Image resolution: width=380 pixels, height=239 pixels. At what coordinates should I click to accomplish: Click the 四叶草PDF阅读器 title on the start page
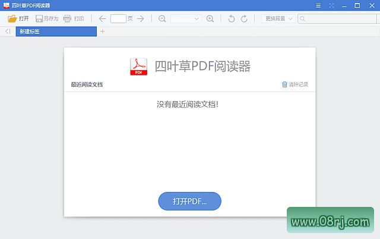pyautogui.click(x=202, y=66)
